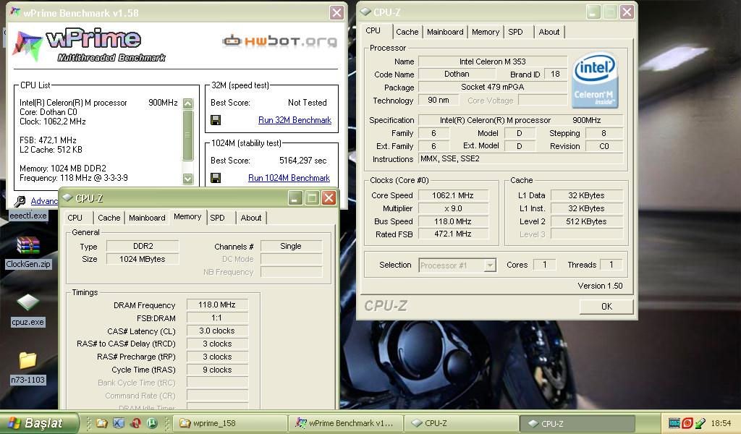Image resolution: width=741 pixels, height=434 pixels.
Task: Click Run 1024M Benchmark link
Action: point(289,178)
